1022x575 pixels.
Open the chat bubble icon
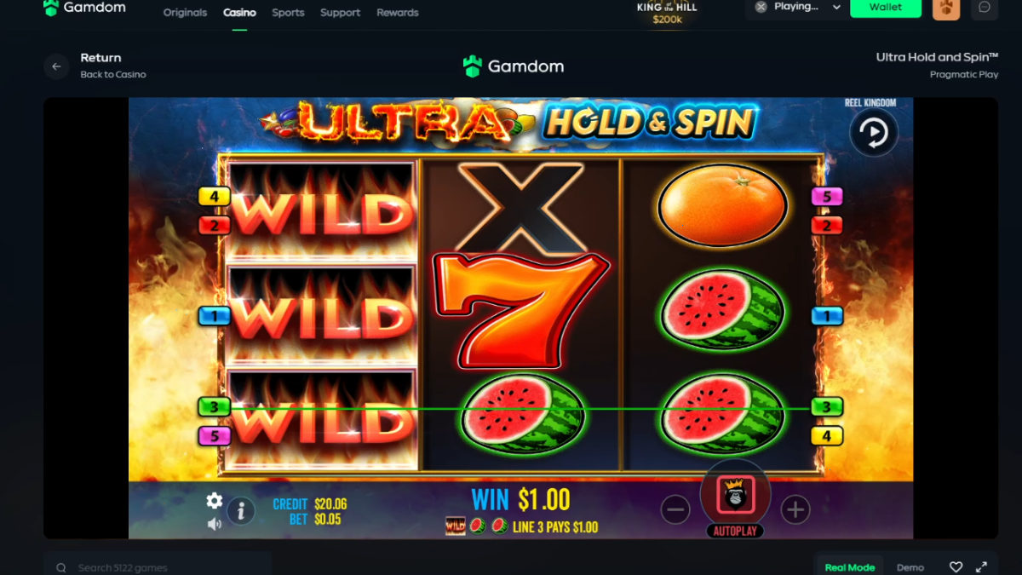click(x=985, y=8)
